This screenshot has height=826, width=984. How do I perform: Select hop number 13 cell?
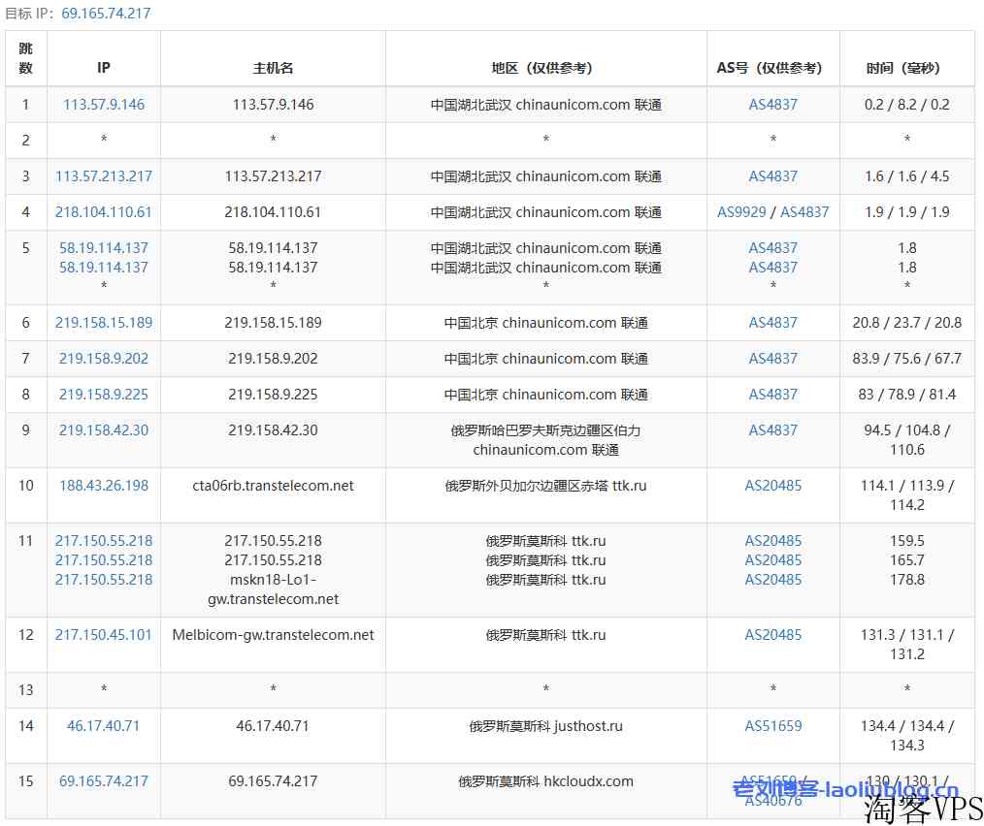pyautogui.click(x=26, y=690)
